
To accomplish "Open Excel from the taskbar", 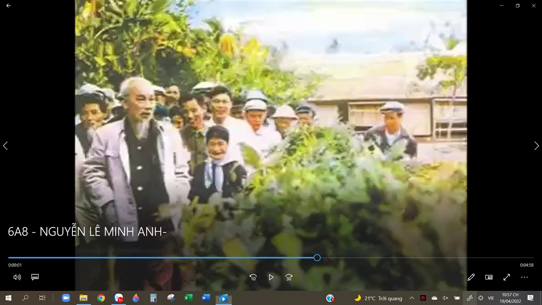I will point(188,298).
